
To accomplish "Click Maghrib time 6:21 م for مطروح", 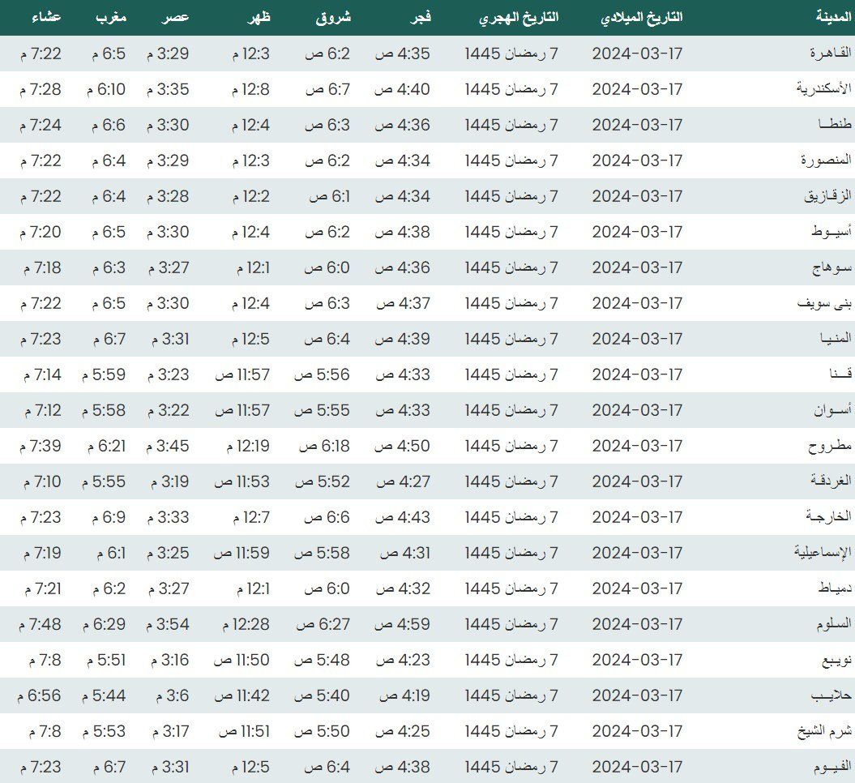I will click(x=106, y=446).
